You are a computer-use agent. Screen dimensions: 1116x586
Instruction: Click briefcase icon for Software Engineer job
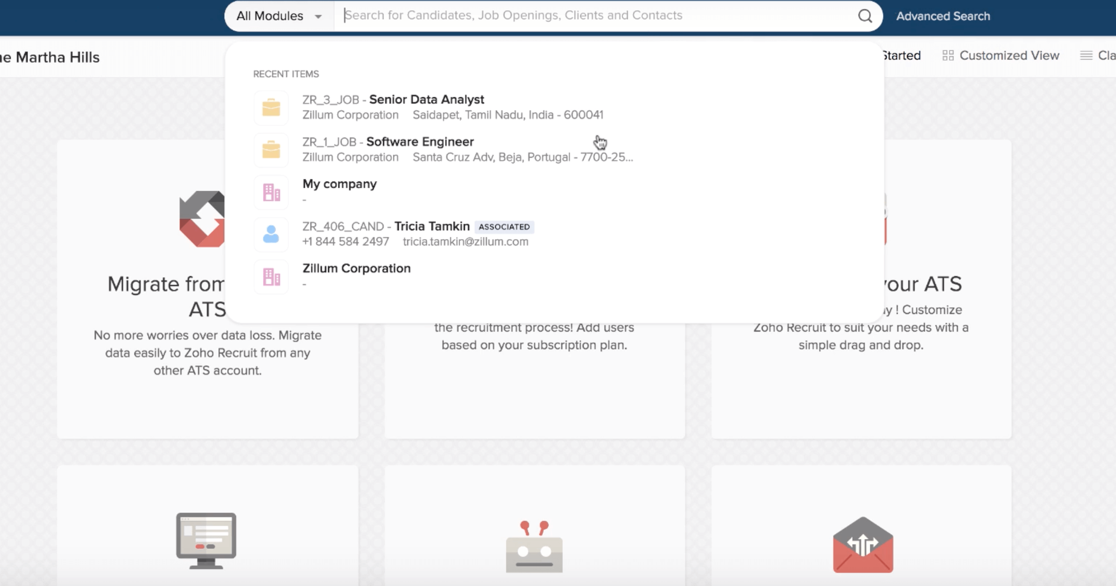(x=271, y=150)
